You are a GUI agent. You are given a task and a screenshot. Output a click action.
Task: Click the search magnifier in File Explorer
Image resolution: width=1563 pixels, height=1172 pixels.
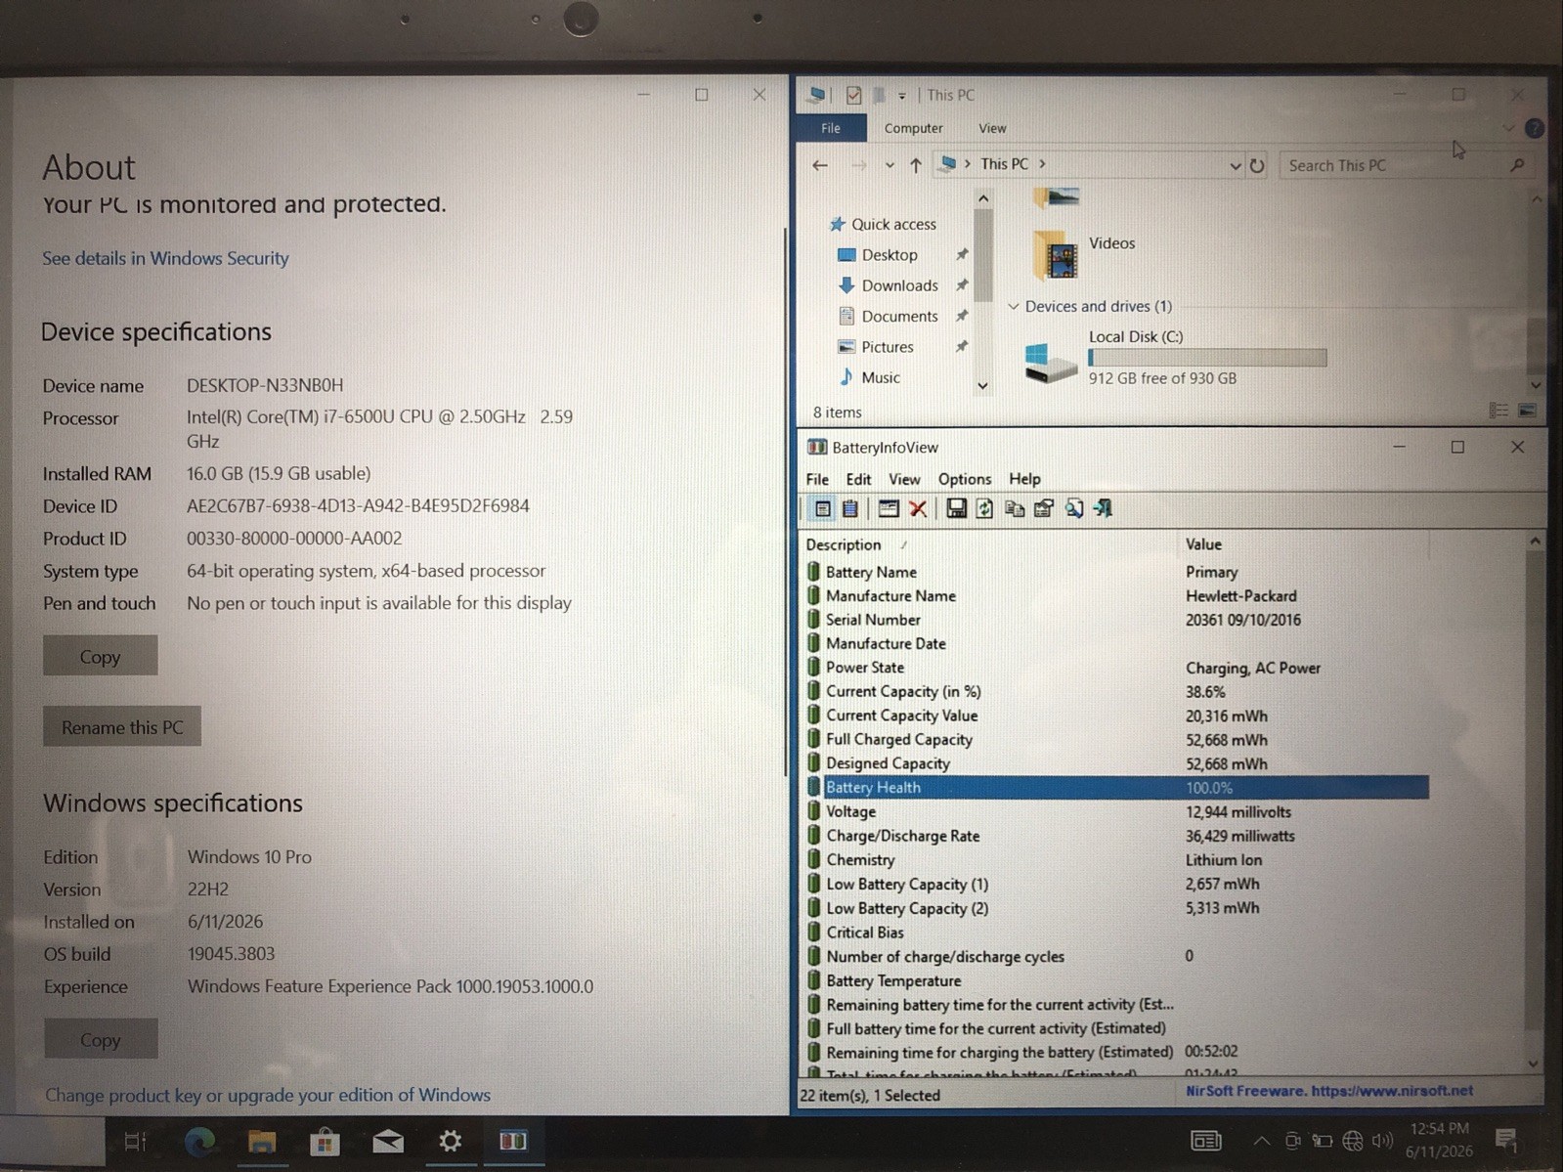1517,165
